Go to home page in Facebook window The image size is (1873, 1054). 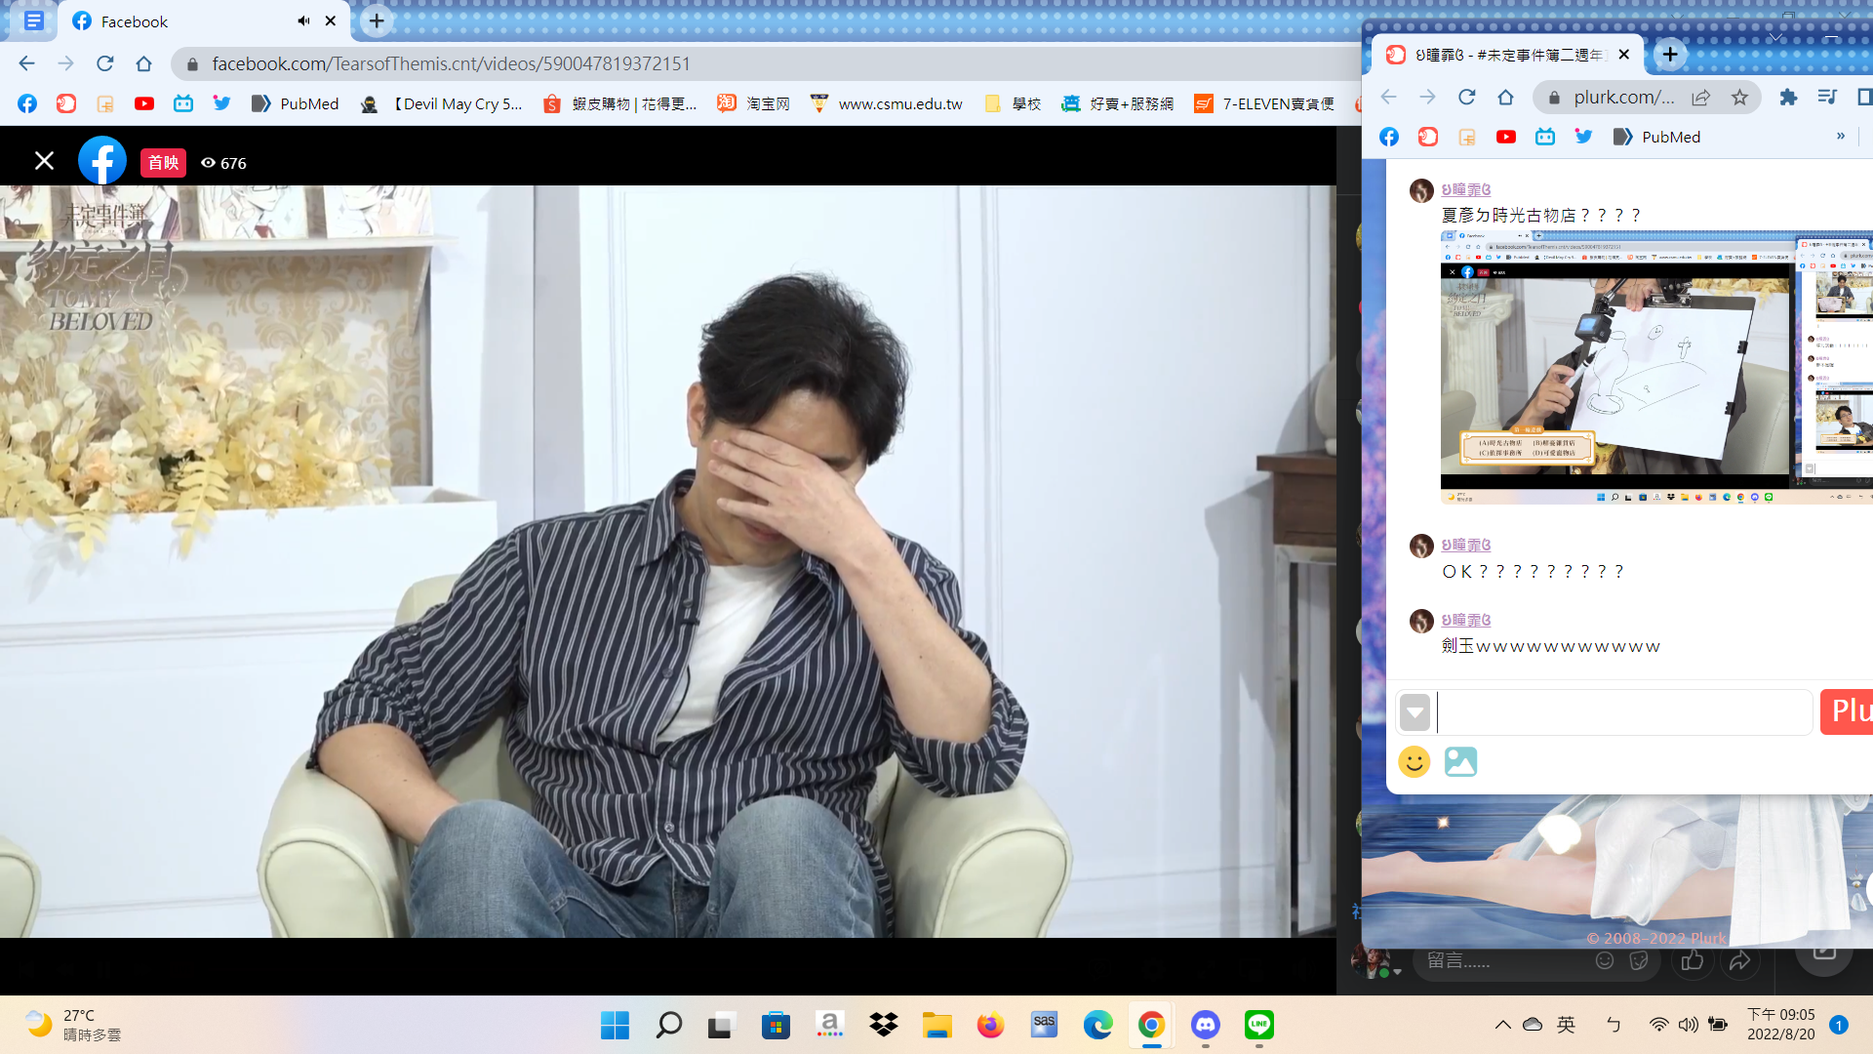coord(143,63)
